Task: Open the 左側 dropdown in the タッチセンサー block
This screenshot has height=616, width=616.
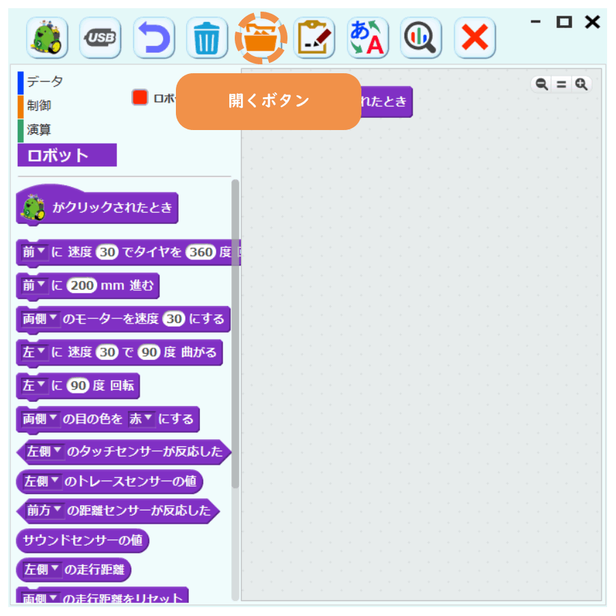Action: coord(44,452)
